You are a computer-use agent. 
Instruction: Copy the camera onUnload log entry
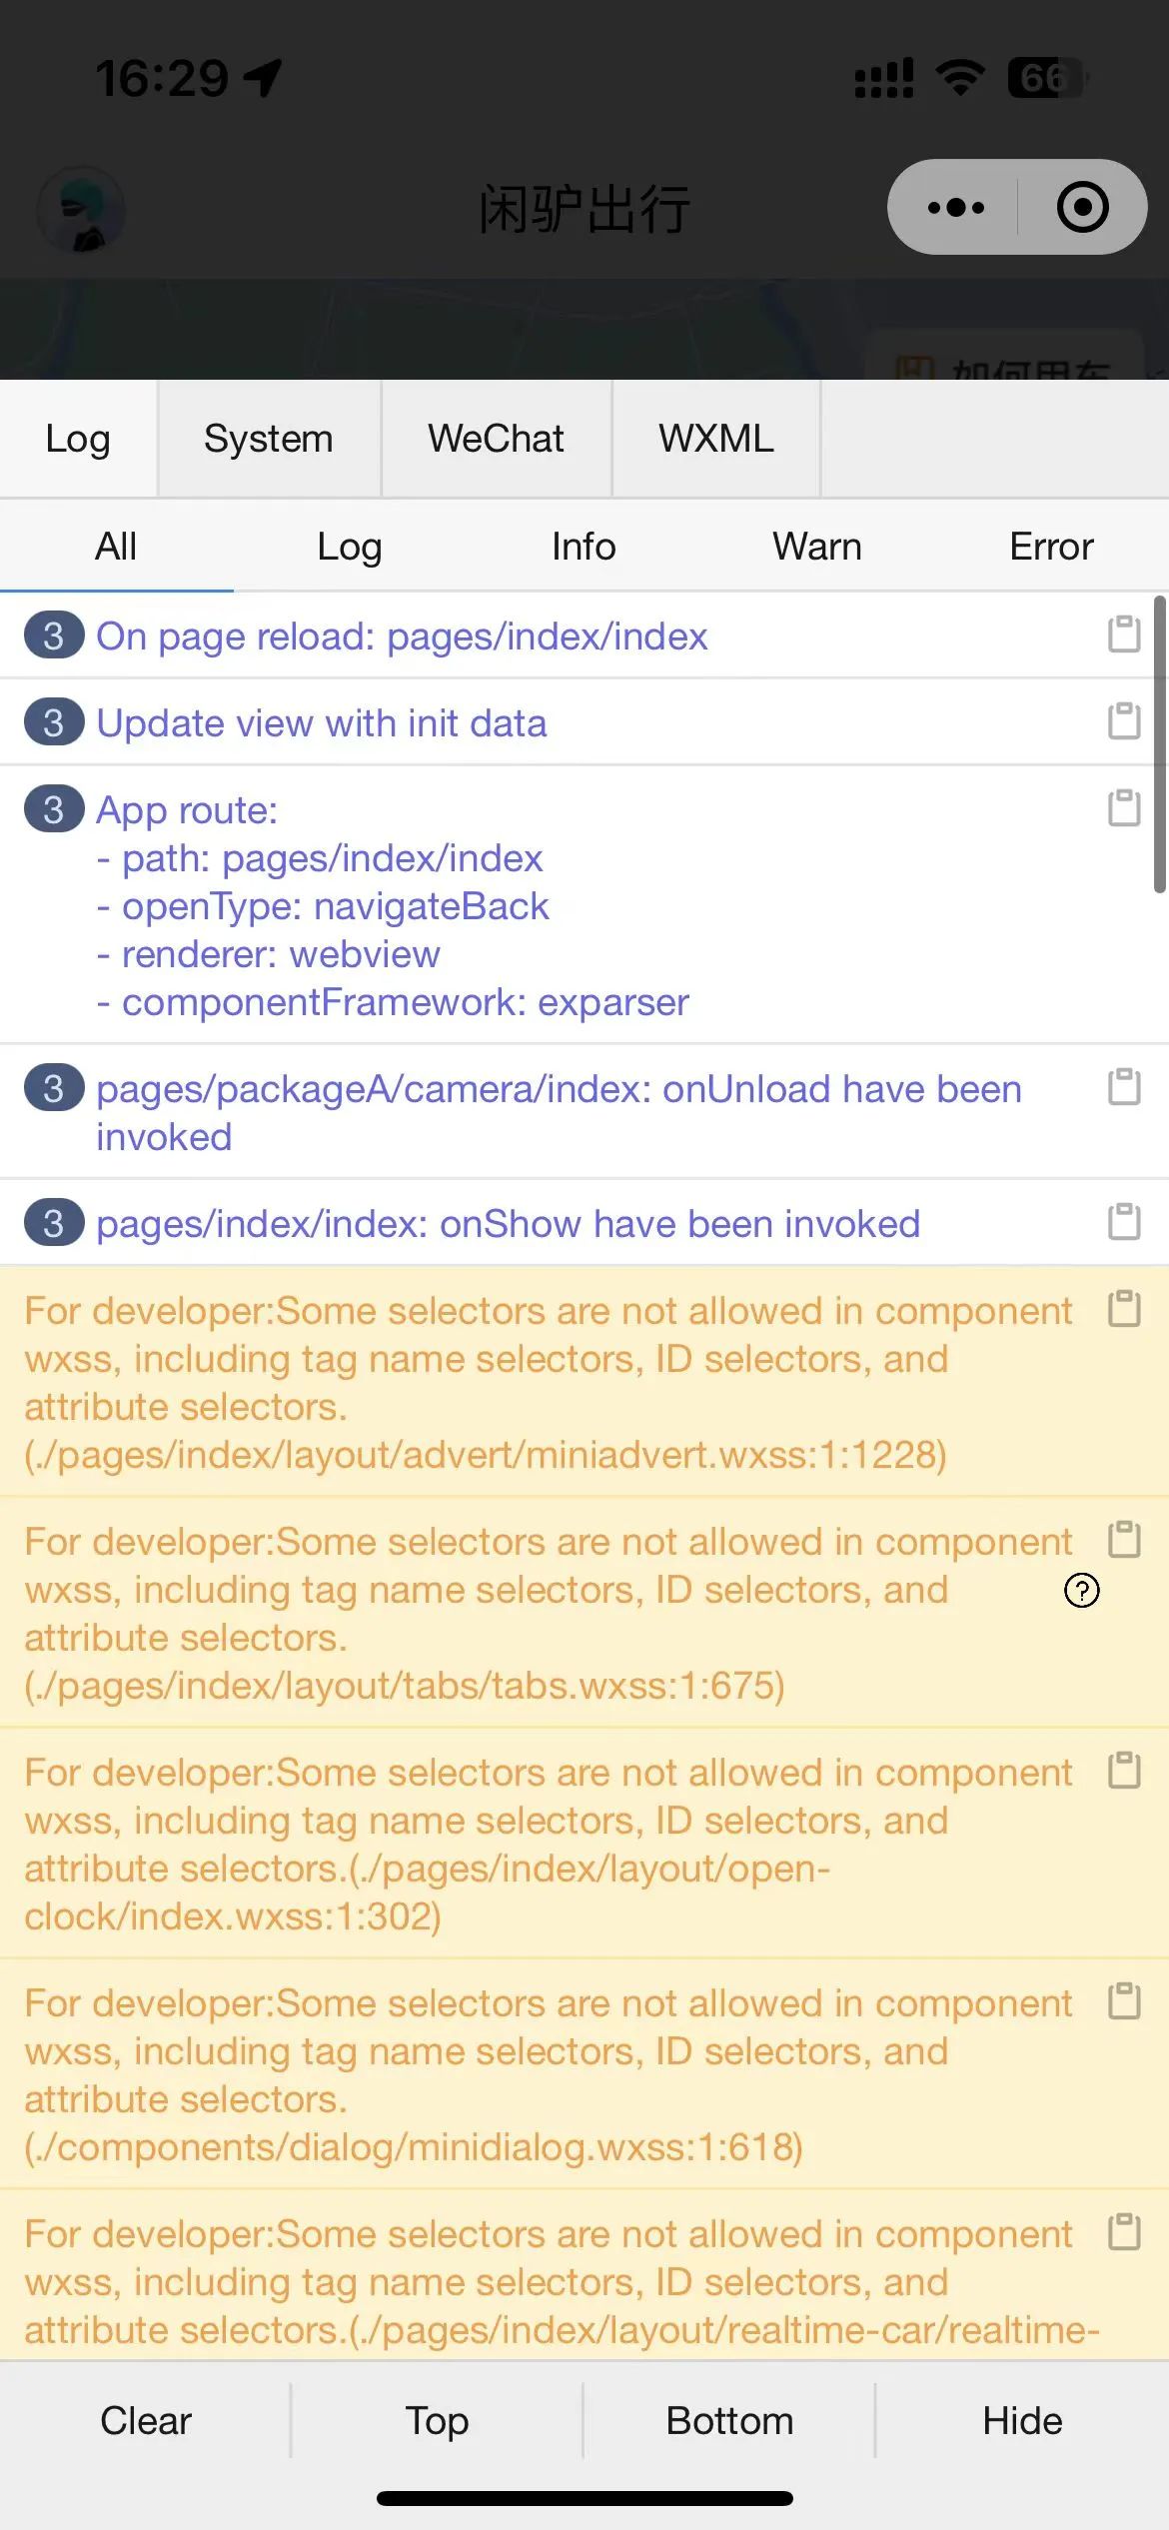coord(1124,1087)
